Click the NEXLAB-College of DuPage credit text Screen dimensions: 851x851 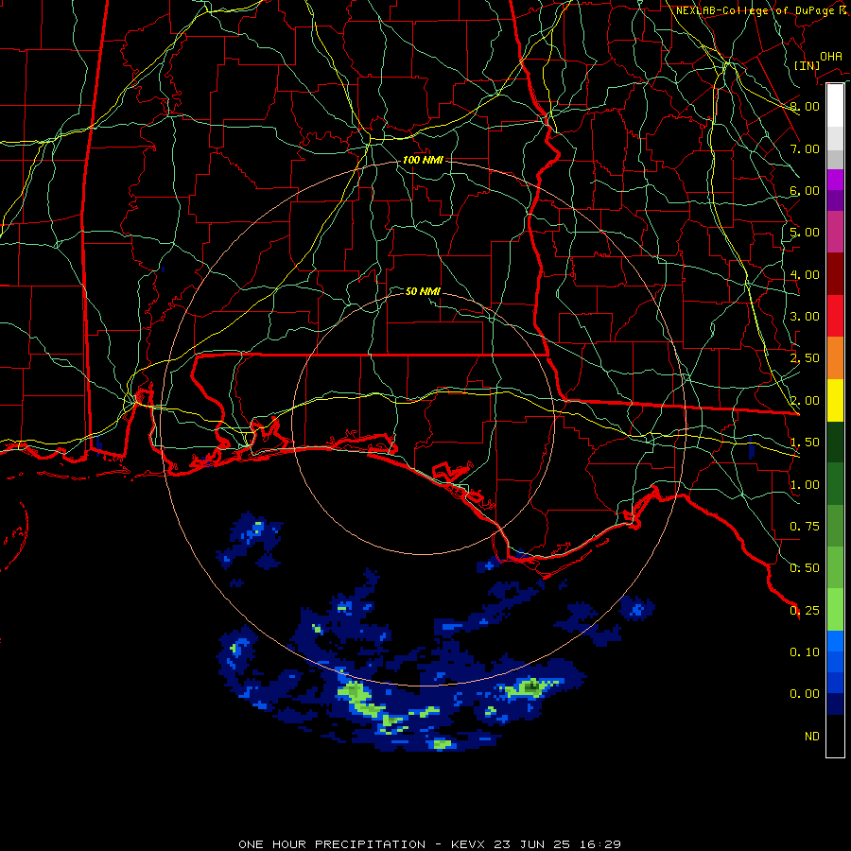click(x=761, y=10)
